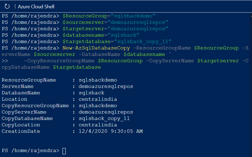Click the Azure Cloud Shell title
This screenshot has height=157, width=252.
(36, 6)
